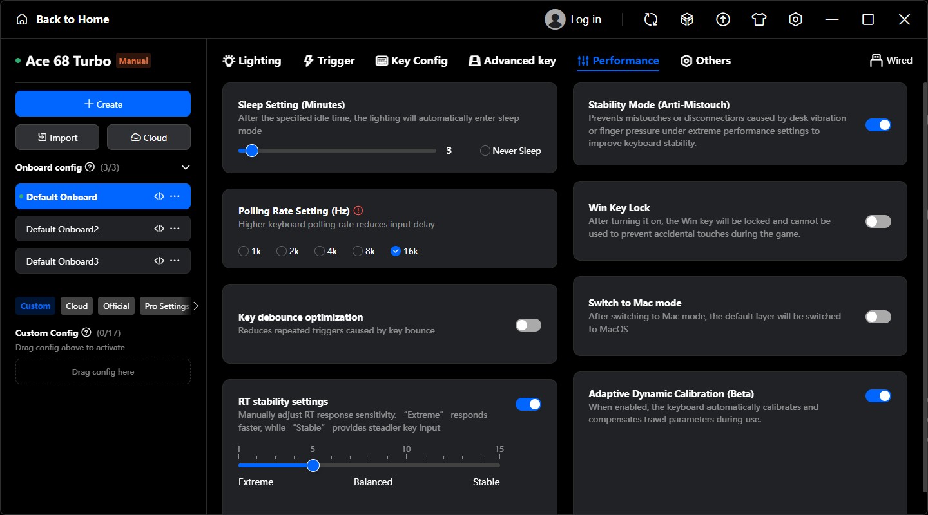Go Back to Home
The height and width of the screenshot is (515, 928).
(x=63, y=19)
